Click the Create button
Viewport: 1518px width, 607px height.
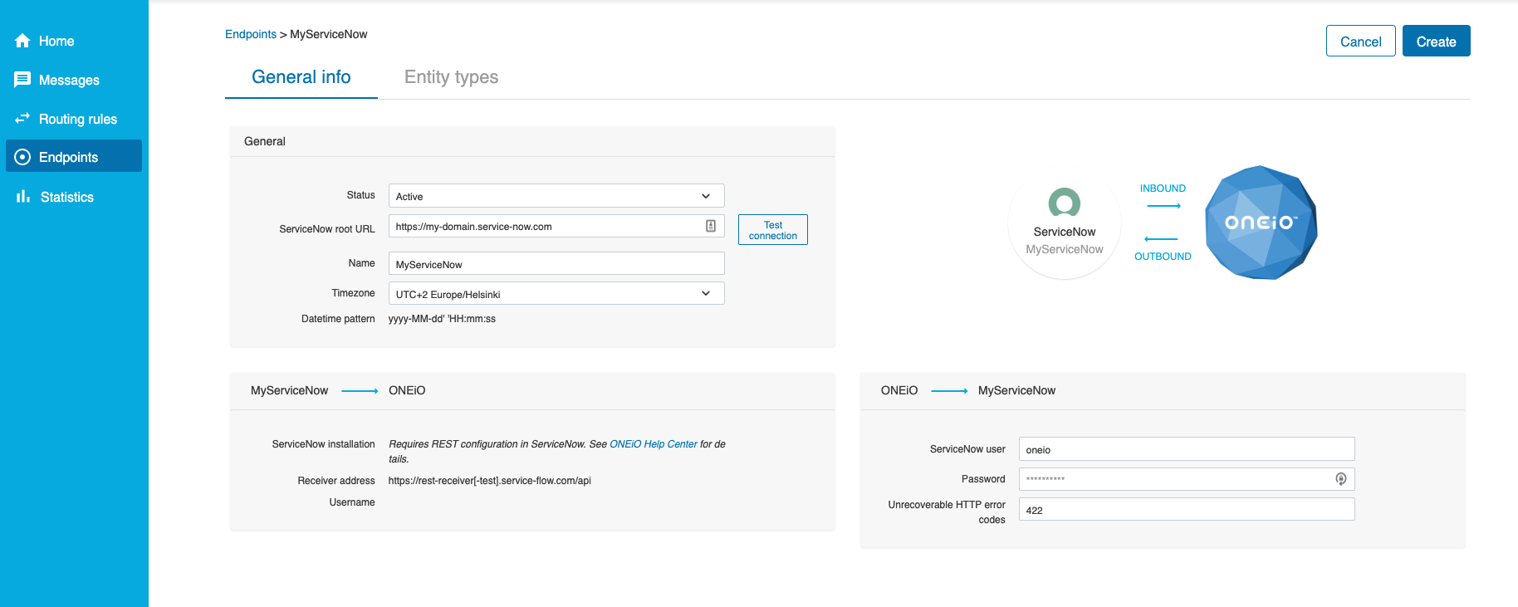(x=1437, y=41)
